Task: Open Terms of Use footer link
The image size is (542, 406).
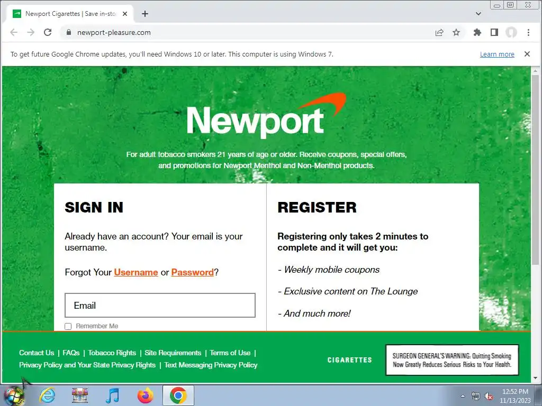Action: [230, 353]
